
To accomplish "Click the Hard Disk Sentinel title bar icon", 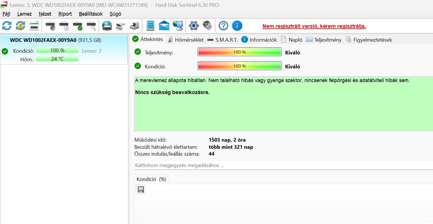I will coord(4,5).
